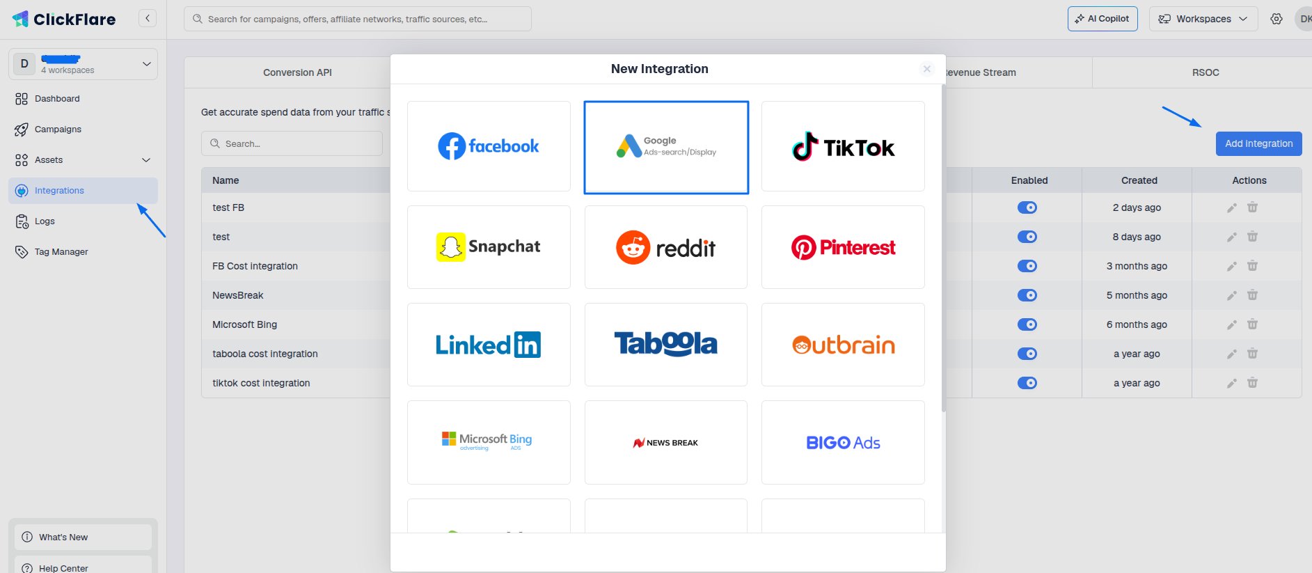The image size is (1312, 573).
Task: Select the Snapchat integration card
Action: 489,247
